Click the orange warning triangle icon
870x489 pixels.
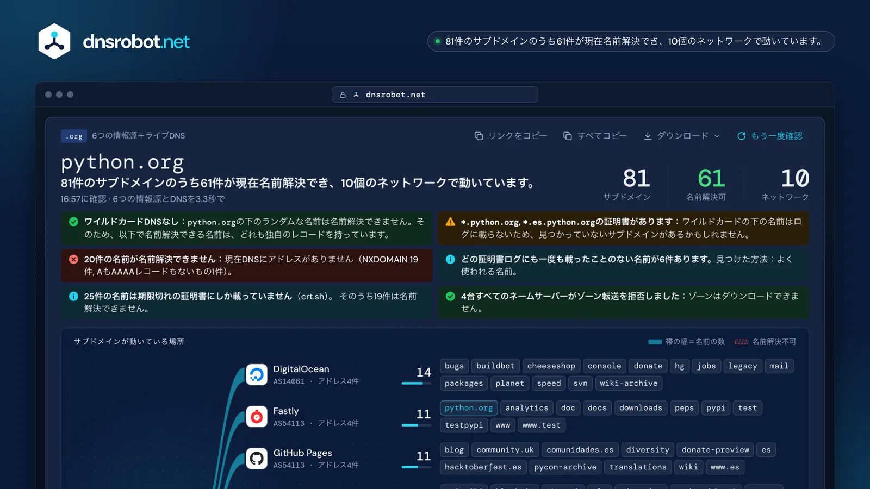coord(450,222)
